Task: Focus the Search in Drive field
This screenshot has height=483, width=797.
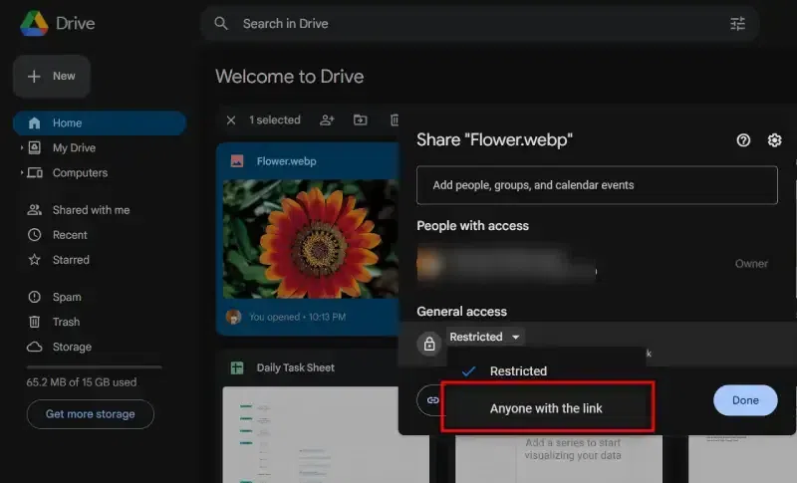Action: [480, 23]
